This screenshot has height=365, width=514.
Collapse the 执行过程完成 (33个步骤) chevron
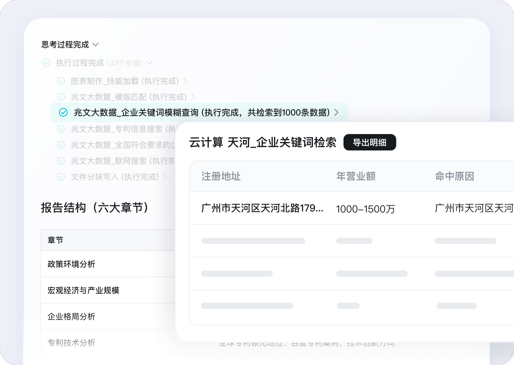click(149, 63)
